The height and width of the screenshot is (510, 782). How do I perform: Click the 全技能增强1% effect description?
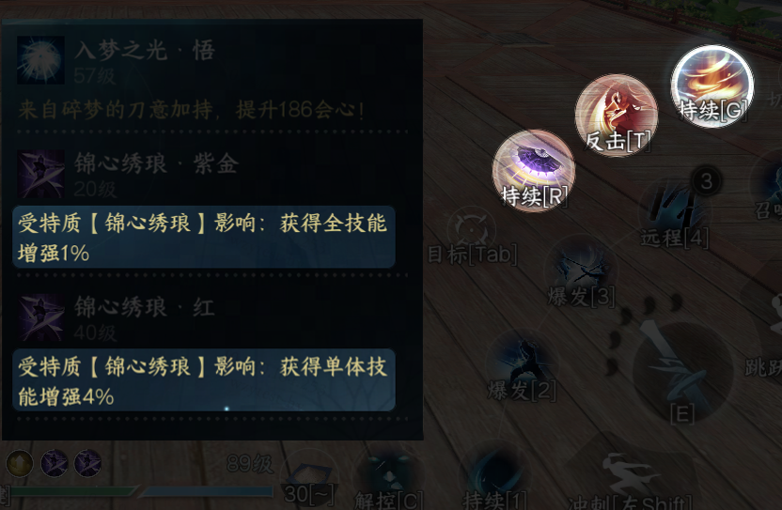tap(203, 237)
